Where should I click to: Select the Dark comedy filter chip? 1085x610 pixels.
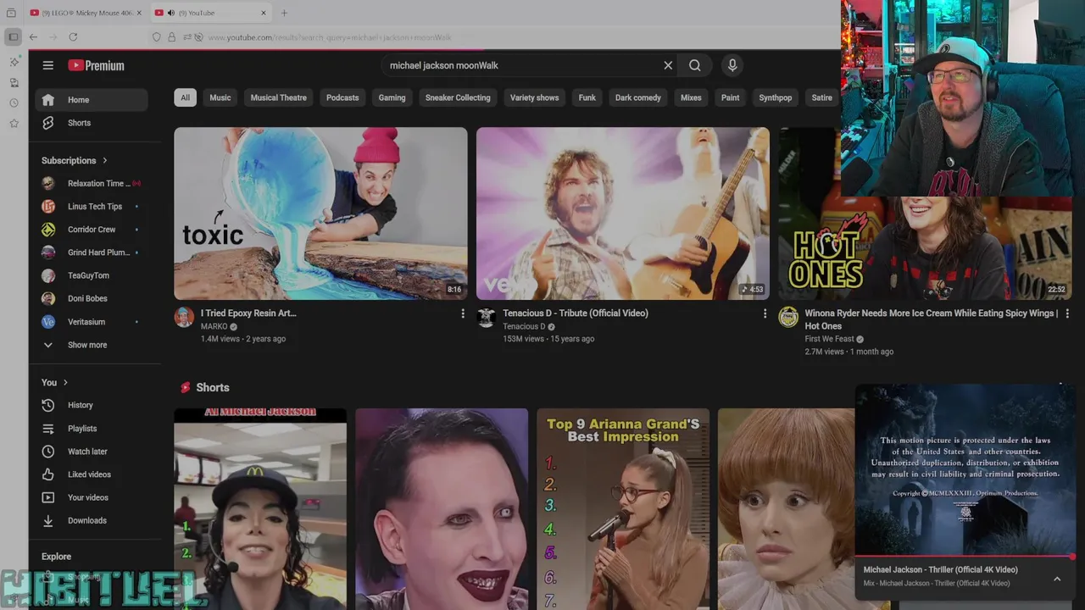(x=638, y=97)
